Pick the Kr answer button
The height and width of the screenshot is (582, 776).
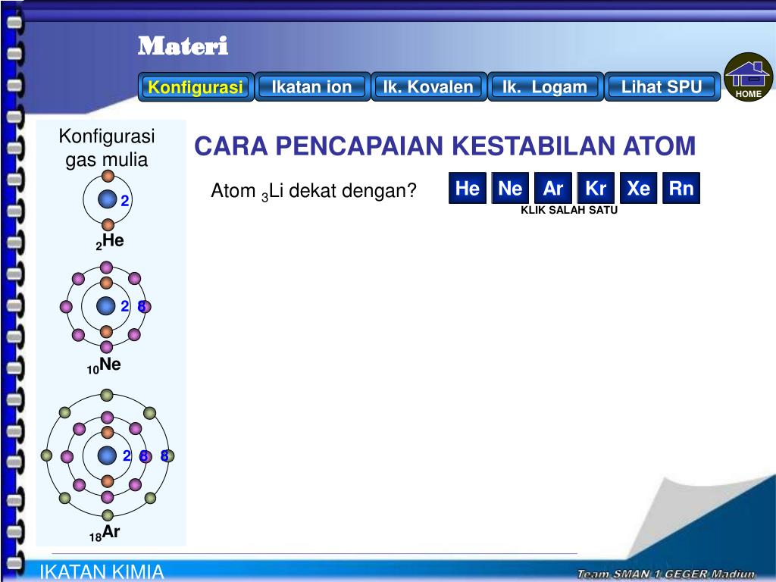[x=596, y=188]
